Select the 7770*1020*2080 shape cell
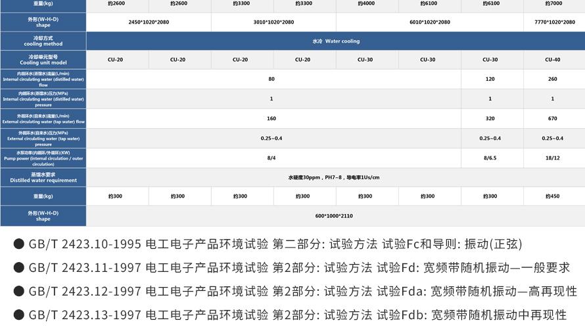The width and height of the screenshot is (585, 331). (x=552, y=22)
